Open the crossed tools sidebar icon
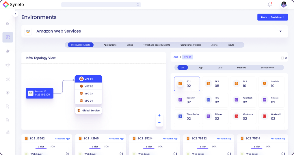Image resolution: width=294 pixels, height=155 pixels. 8,79
